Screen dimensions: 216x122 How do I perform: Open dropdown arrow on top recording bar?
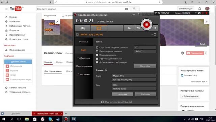click(x=196, y=13)
